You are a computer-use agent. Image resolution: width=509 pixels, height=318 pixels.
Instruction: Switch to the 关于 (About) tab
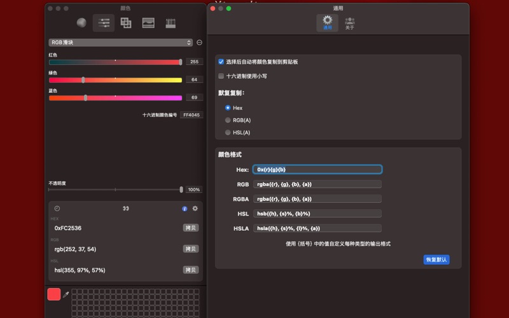(x=349, y=23)
